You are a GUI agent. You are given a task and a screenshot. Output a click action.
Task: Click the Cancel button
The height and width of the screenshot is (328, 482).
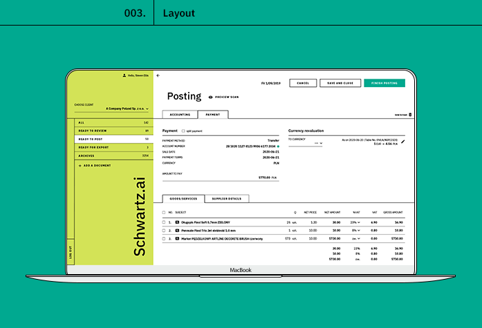(x=303, y=83)
